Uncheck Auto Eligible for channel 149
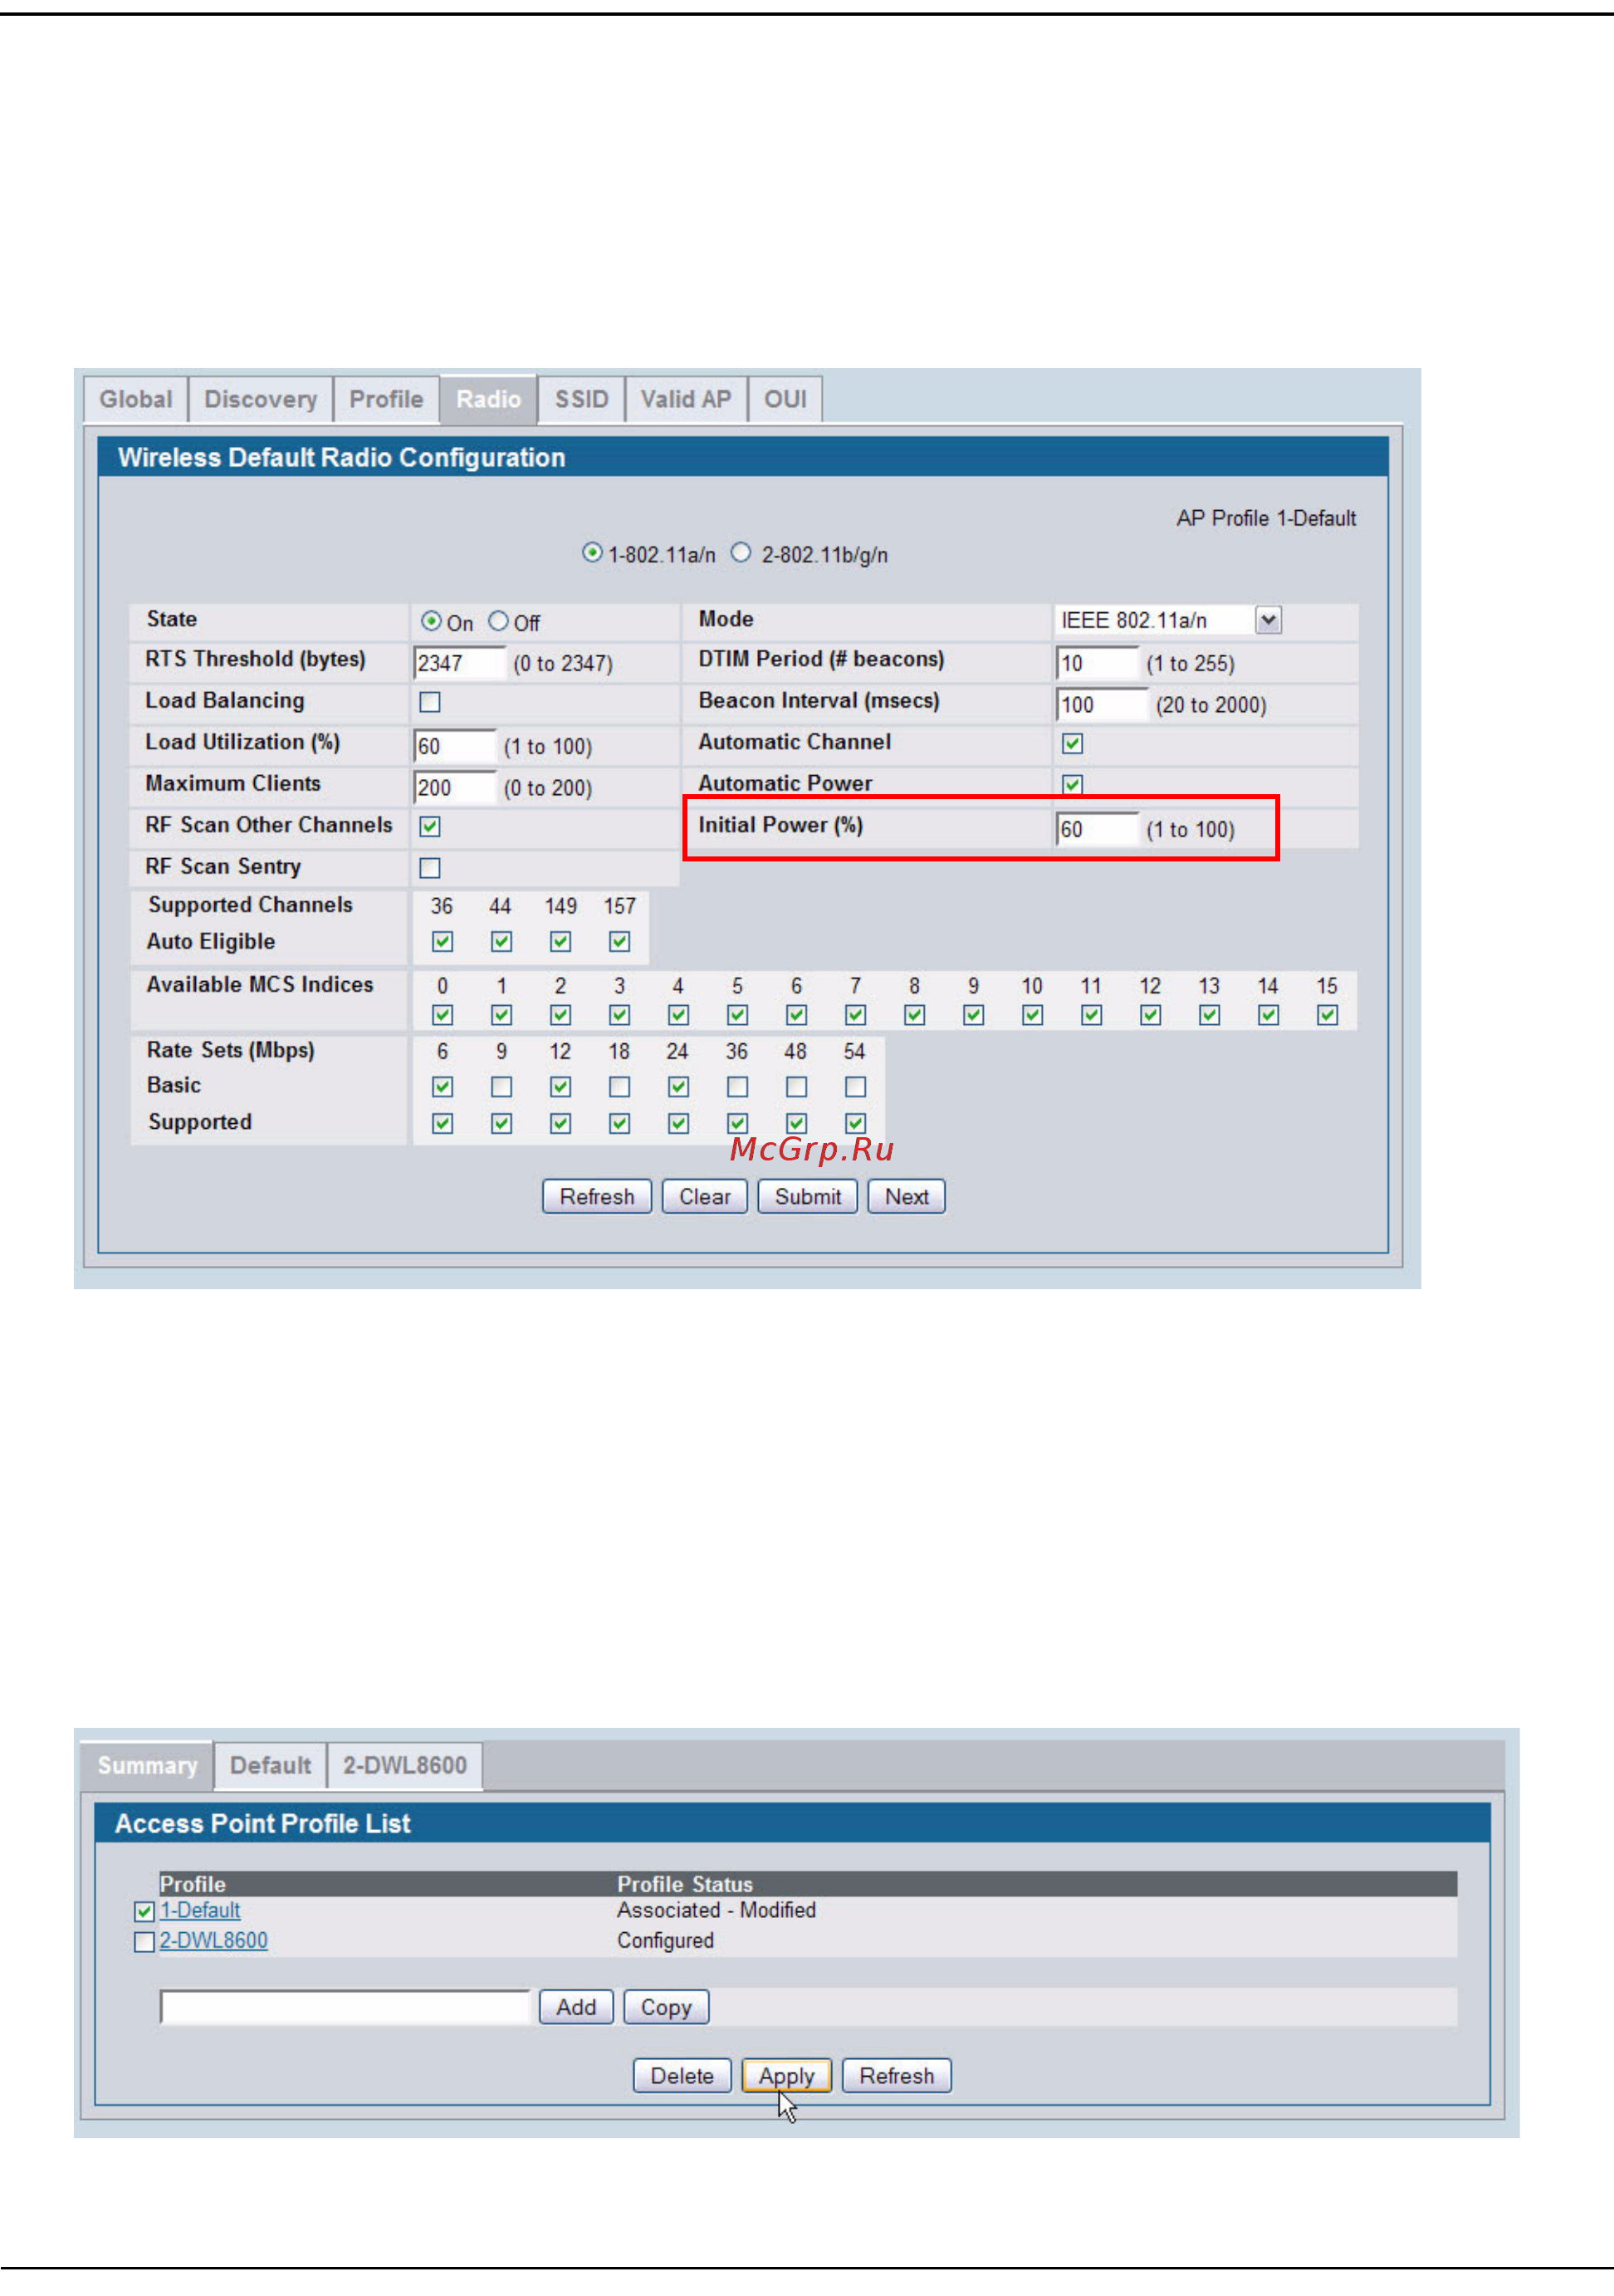This screenshot has height=2296, width=1614. click(x=560, y=941)
